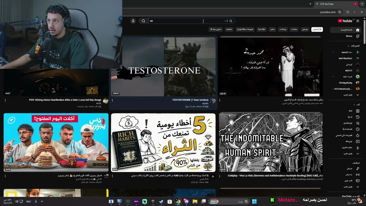
Task: Open بث مباشر (Live) in Explore section
Action: (x=346, y=175)
